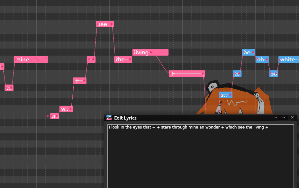Select the long pink "+" note after living

click(x=187, y=74)
